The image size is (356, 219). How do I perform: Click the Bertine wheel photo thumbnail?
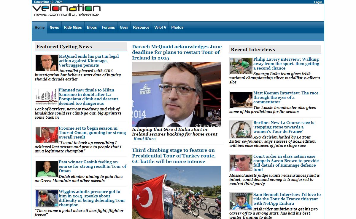pyautogui.click(x=241, y=129)
